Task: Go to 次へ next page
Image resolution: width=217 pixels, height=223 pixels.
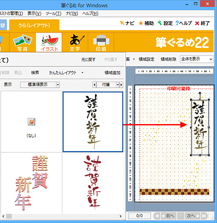Action: [x=193, y=216]
